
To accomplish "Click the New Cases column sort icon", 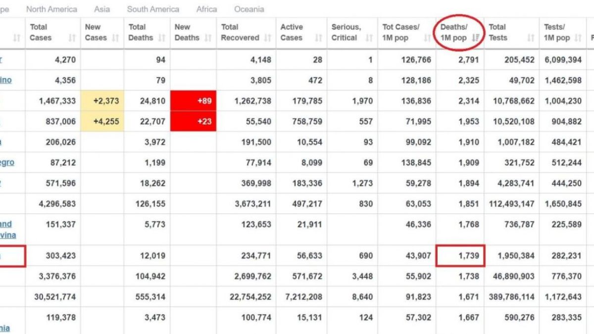I will click(115, 38).
